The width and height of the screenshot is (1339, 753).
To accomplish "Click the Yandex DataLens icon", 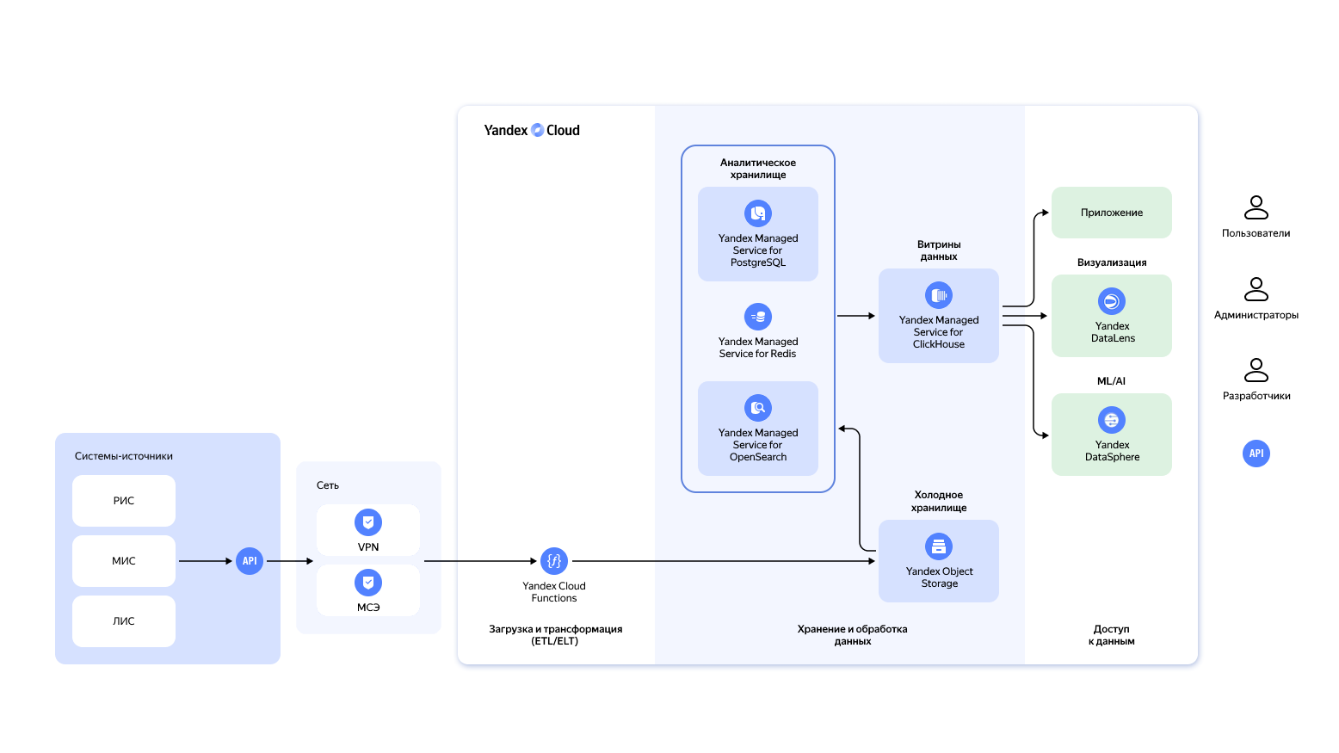I will coord(1112,301).
